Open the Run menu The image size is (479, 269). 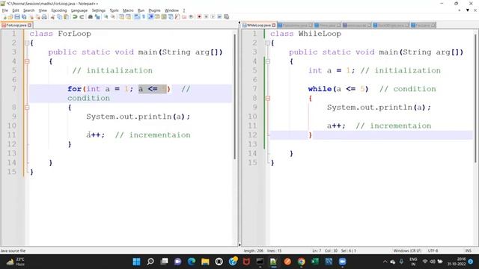tap(141, 10)
